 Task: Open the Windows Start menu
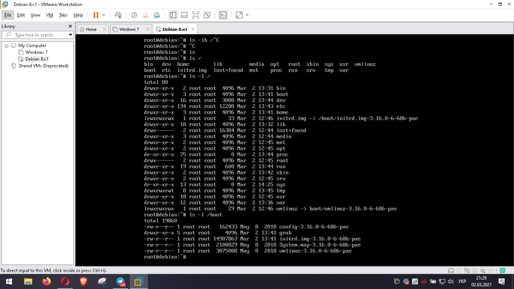(x=8, y=281)
